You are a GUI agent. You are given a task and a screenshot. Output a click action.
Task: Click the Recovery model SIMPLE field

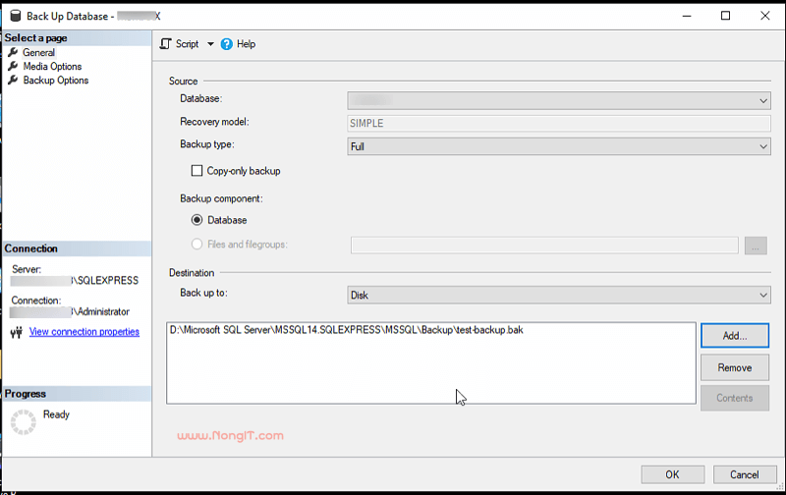(559, 123)
